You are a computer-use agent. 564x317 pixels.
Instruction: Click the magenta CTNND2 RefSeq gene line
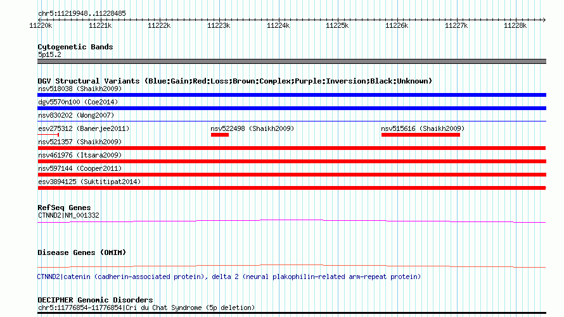click(x=292, y=221)
